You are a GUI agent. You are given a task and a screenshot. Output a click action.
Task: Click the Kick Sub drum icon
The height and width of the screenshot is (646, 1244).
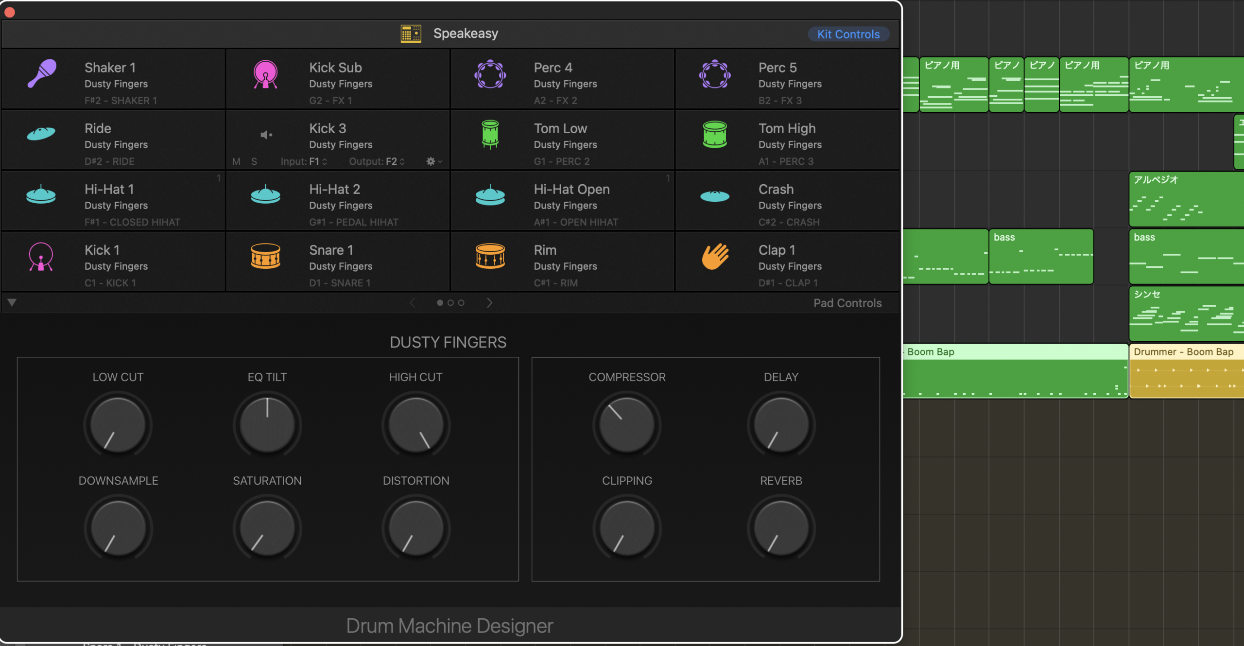[265, 74]
